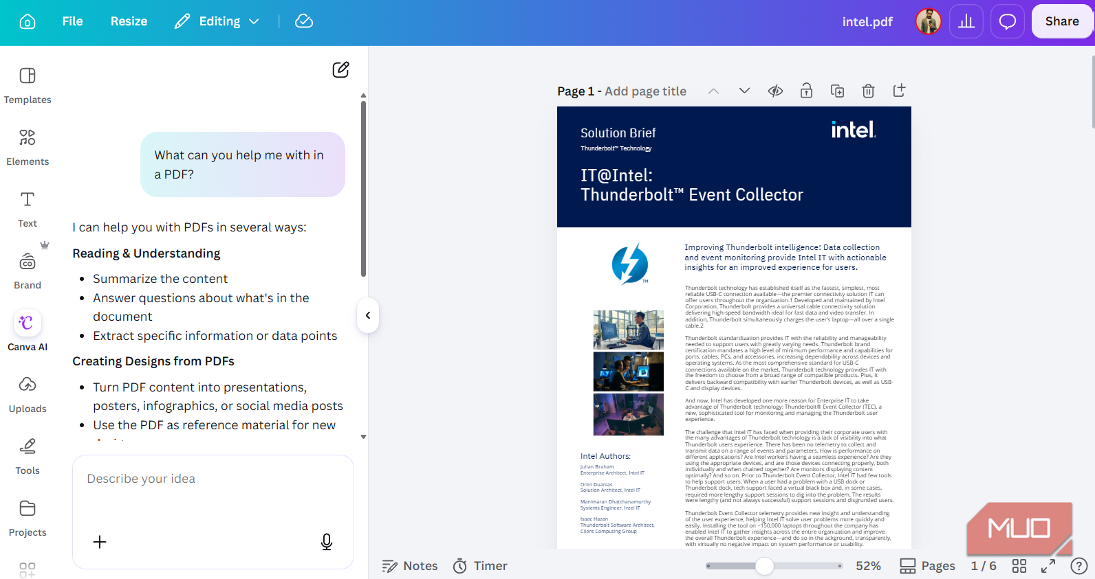Duplicate Page 1 with the copy icon

pyautogui.click(x=837, y=91)
